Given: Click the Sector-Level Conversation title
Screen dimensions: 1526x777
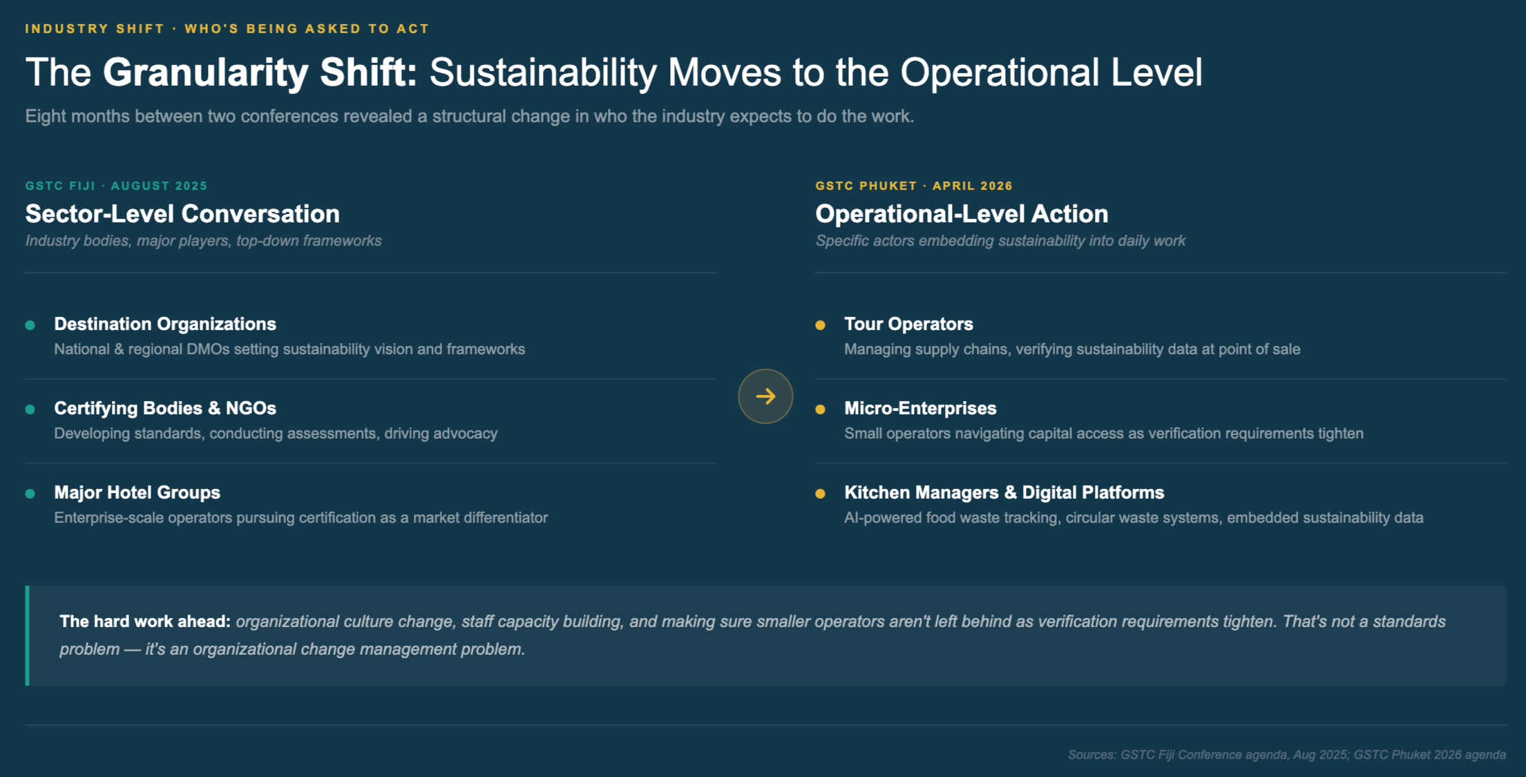Looking at the screenshot, I should point(182,214).
